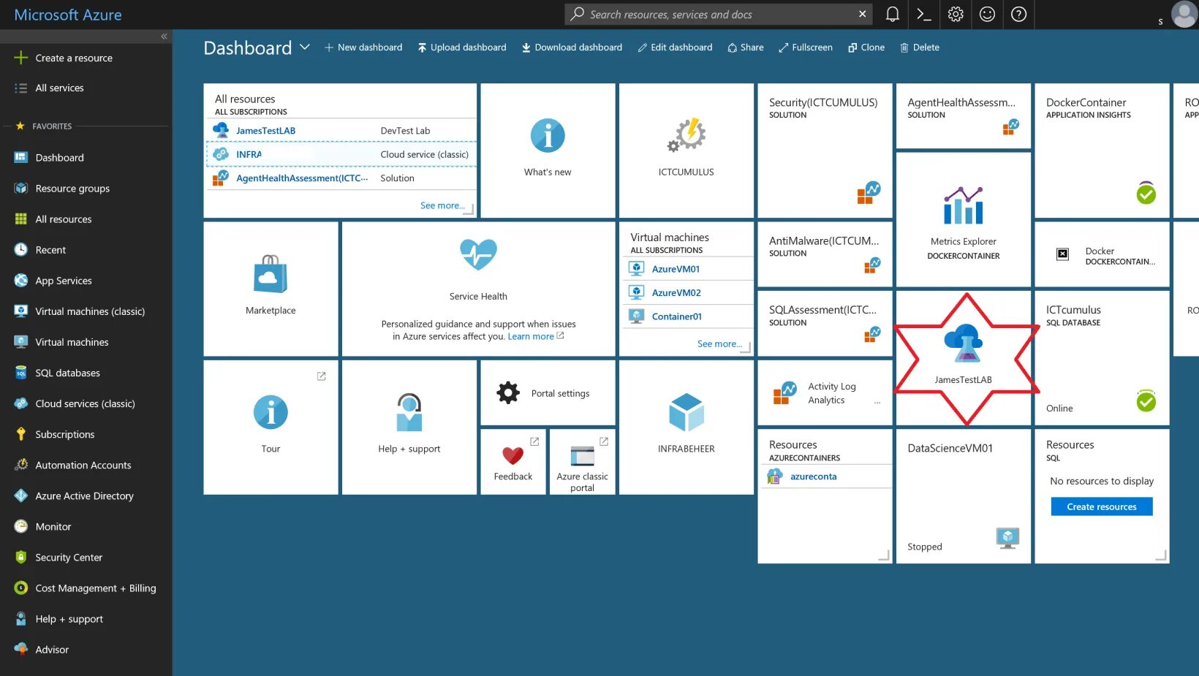Click Cloud services (classic) sidebar icon
The height and width of the screenshot is (676, 1199).
click(x=21, y=403)
